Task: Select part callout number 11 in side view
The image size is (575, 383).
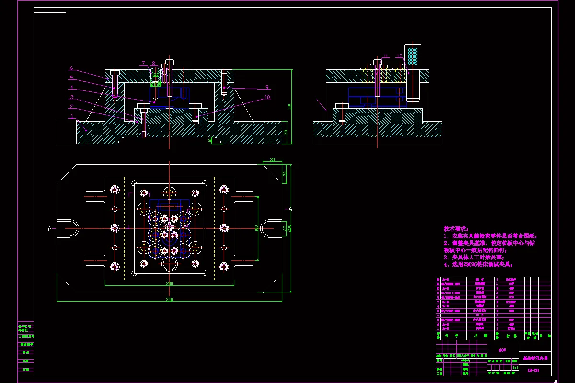Action: [x=386, y=56]
